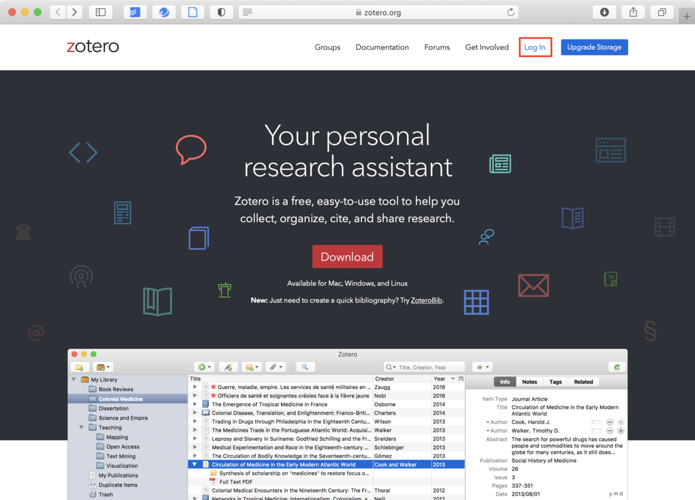This screenshot has height=500, width=695.
Task: Click the Upgrade Storage button
Action: click(594, 47)
